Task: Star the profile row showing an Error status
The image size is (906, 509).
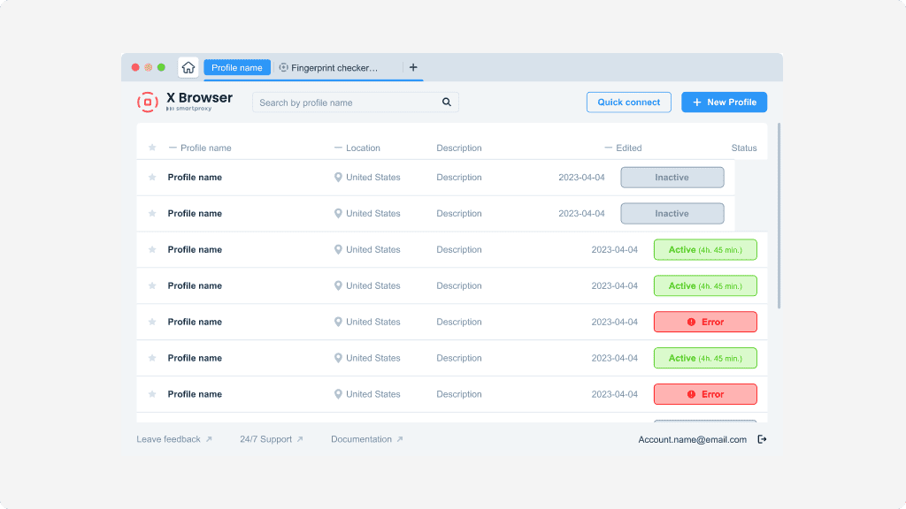Action: pyautogui.click(x=151, y=322)
